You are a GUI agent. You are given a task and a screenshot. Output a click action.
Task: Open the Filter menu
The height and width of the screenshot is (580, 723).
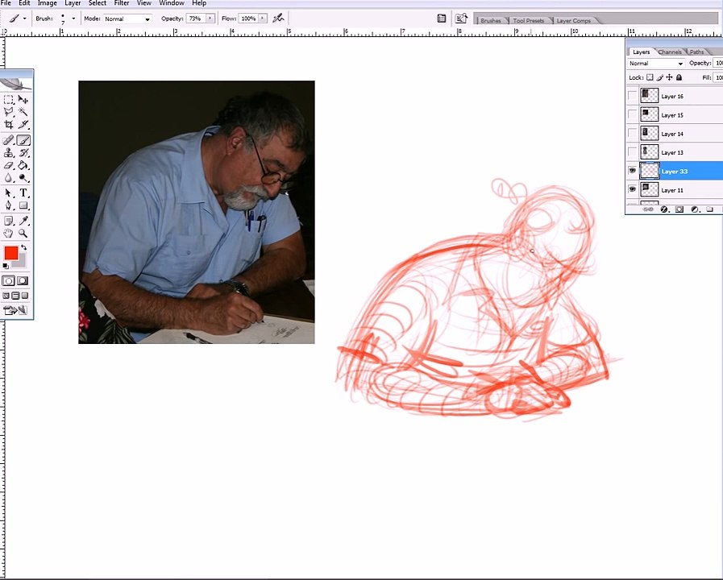point(122,3)
